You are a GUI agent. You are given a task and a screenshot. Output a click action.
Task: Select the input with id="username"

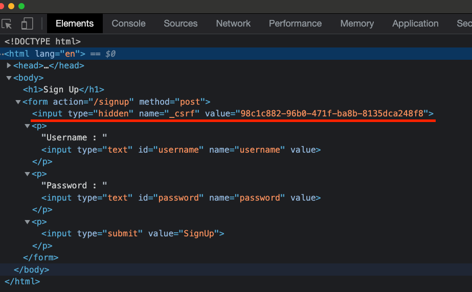point(181,150)
